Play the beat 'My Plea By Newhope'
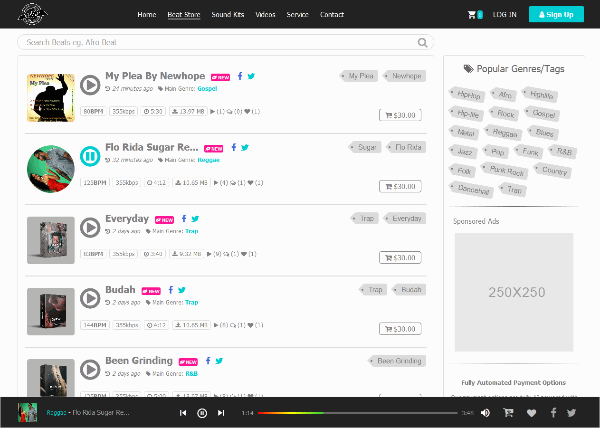 click(90, 85)
